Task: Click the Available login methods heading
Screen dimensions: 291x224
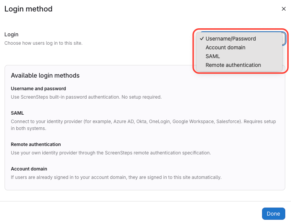Action: 45,75
